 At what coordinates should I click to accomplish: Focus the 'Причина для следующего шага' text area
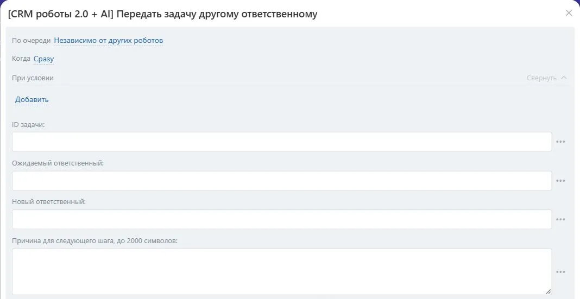coord(282,272)
